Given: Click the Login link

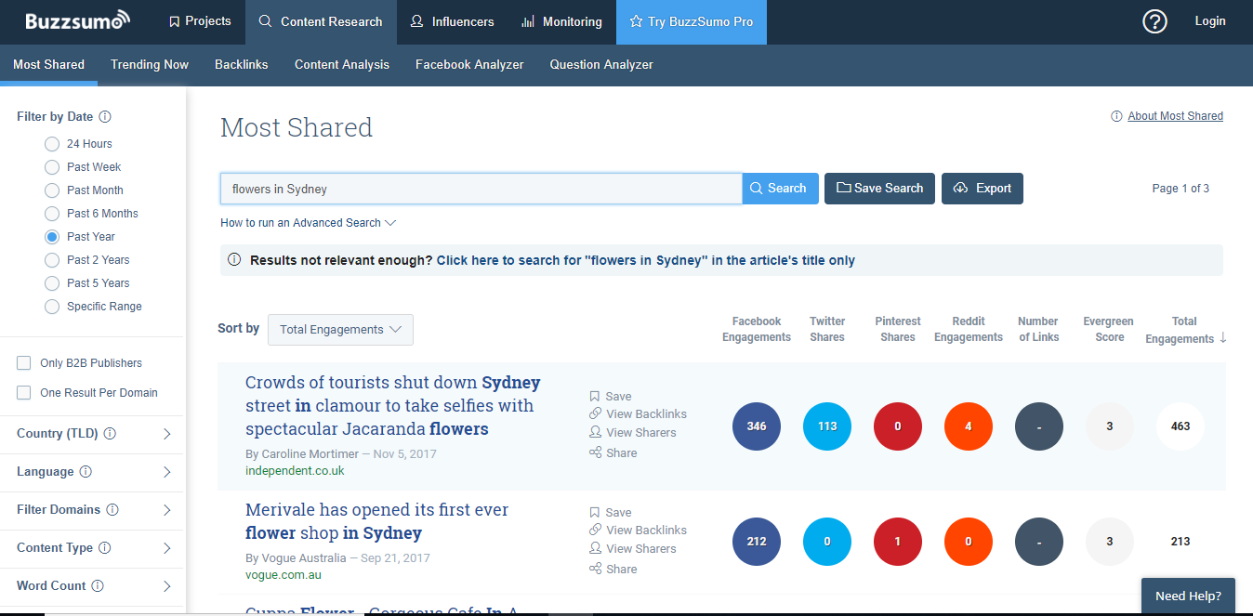Looking at the screenshot, I should click(1210, 21).
